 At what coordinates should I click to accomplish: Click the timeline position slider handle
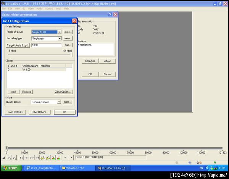coord(6,148)
